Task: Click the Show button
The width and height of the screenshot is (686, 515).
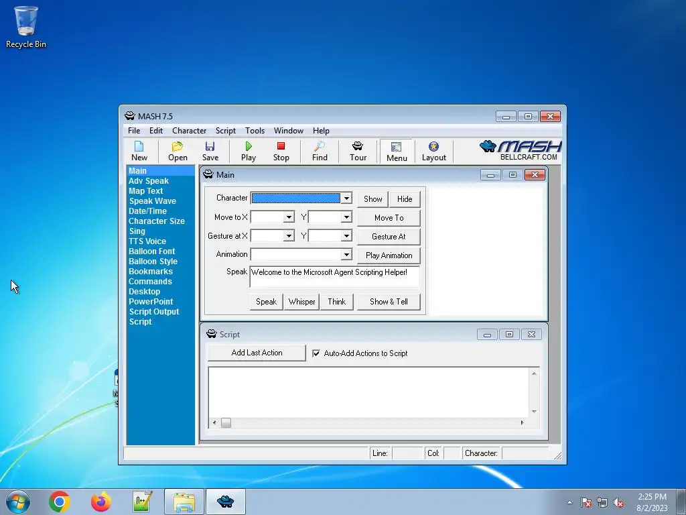Action: pos(372,198)
